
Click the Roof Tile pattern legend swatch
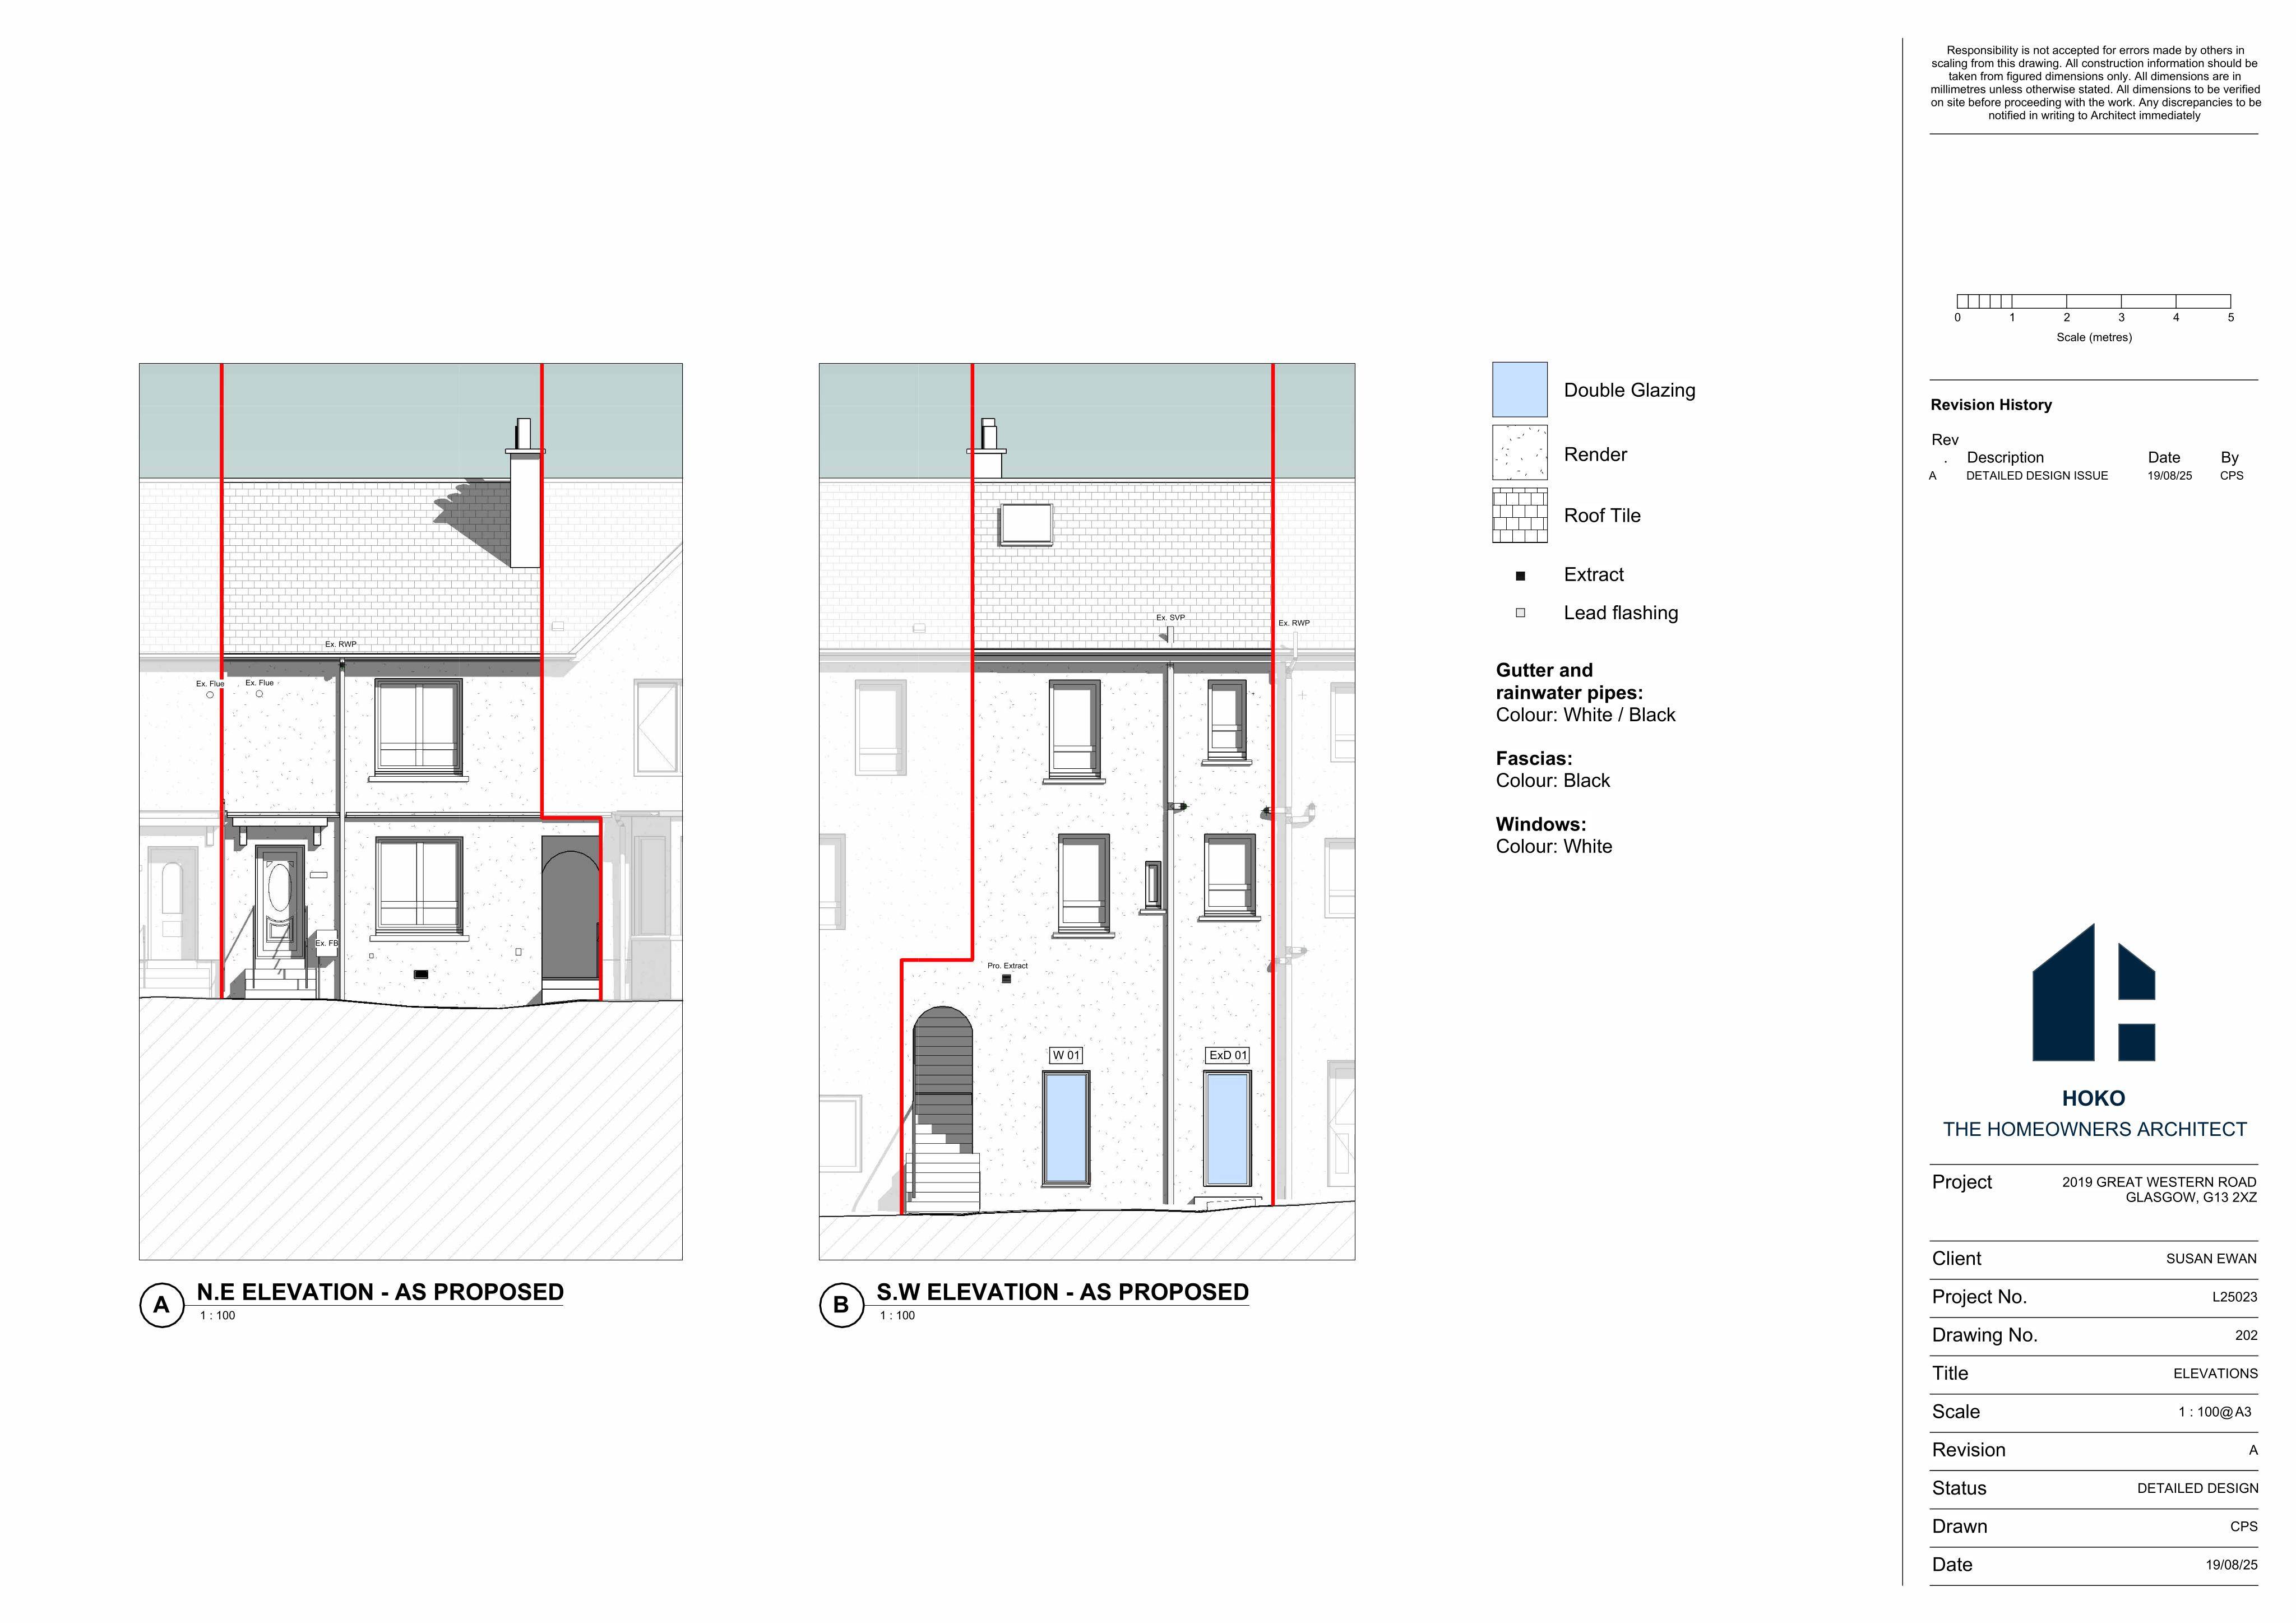pos(1520,515)
